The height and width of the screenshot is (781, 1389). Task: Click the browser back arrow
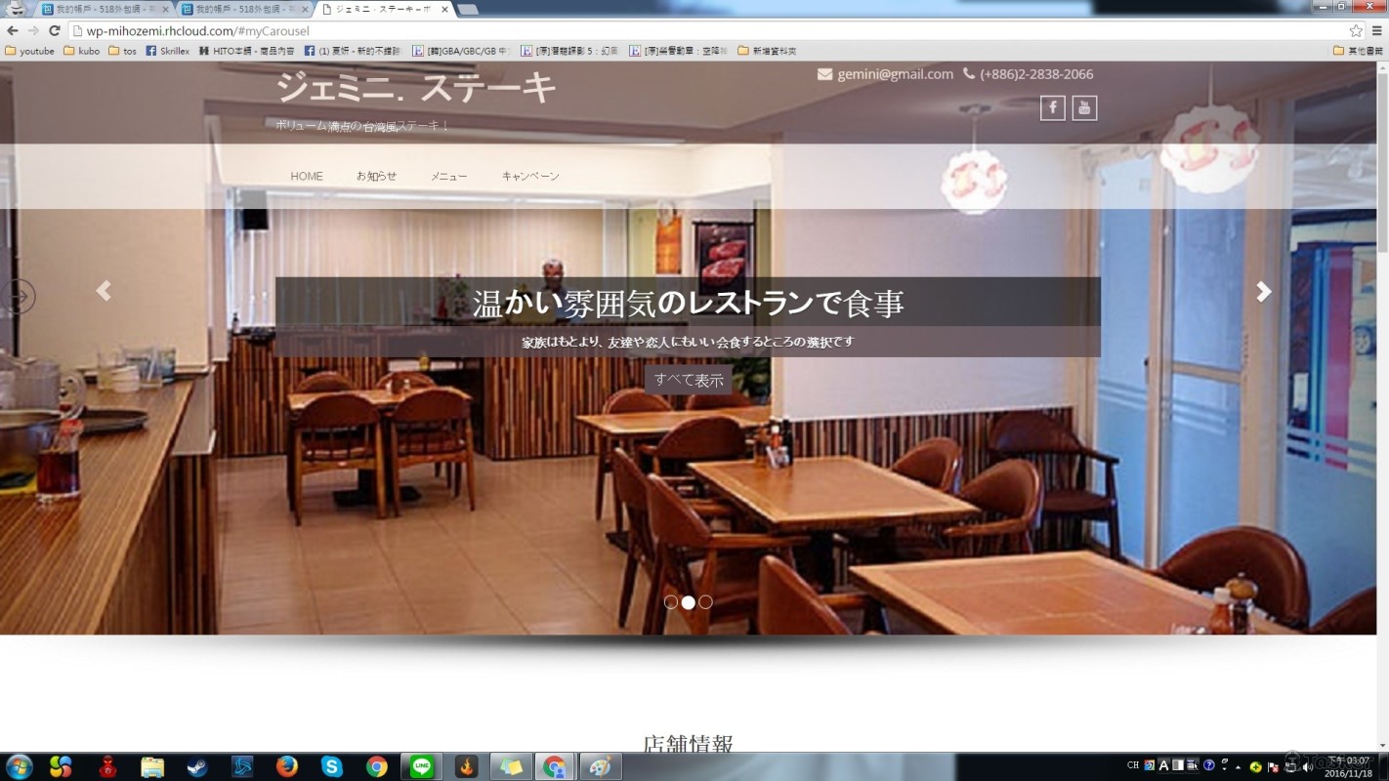[x=13, y=31]
